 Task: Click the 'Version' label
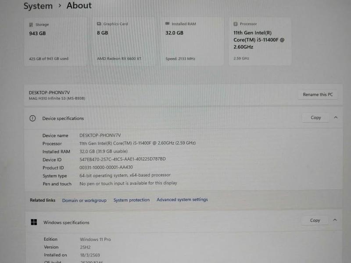pyautogui.click(x=51, y=247)
